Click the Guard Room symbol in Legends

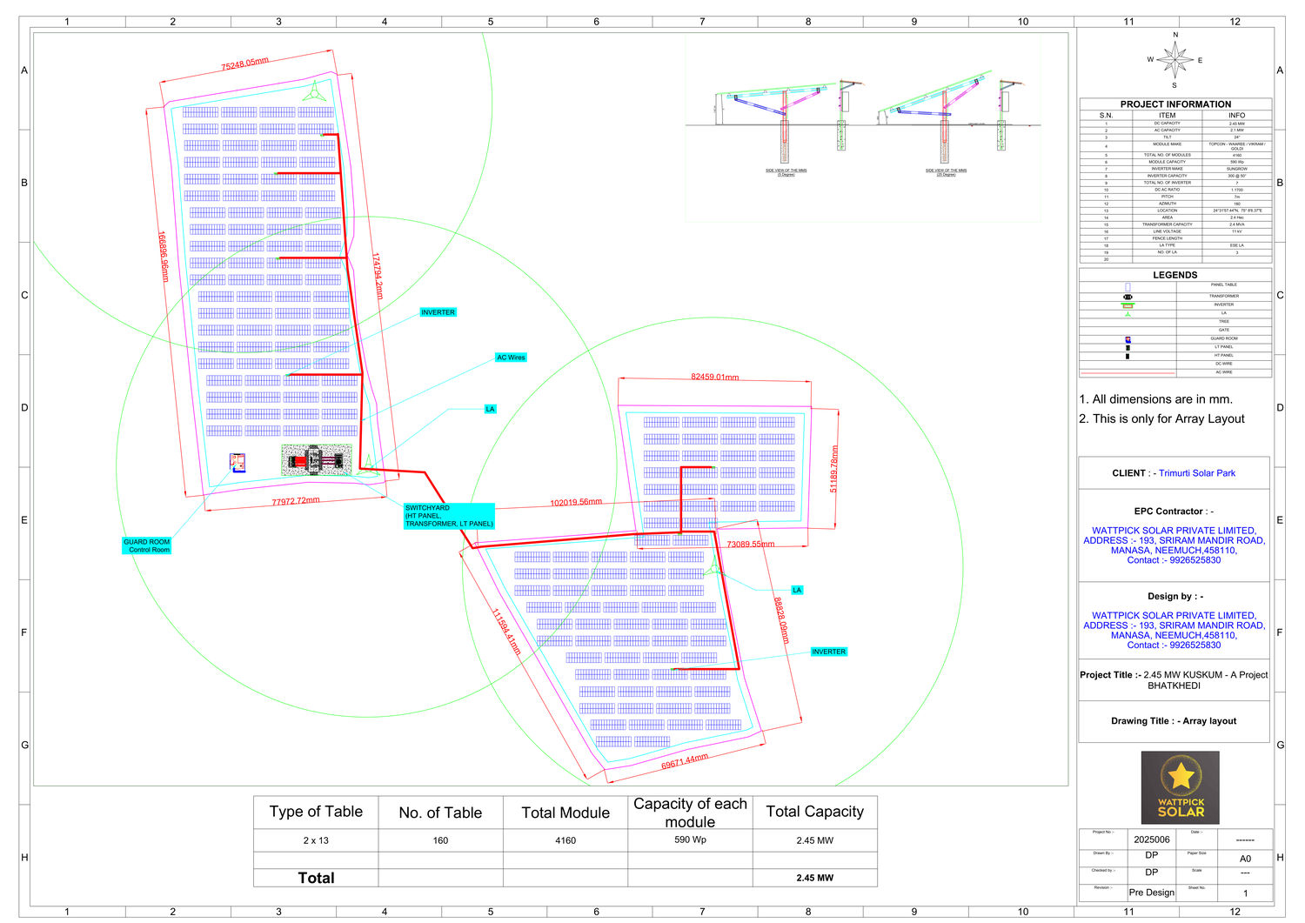1128,339
